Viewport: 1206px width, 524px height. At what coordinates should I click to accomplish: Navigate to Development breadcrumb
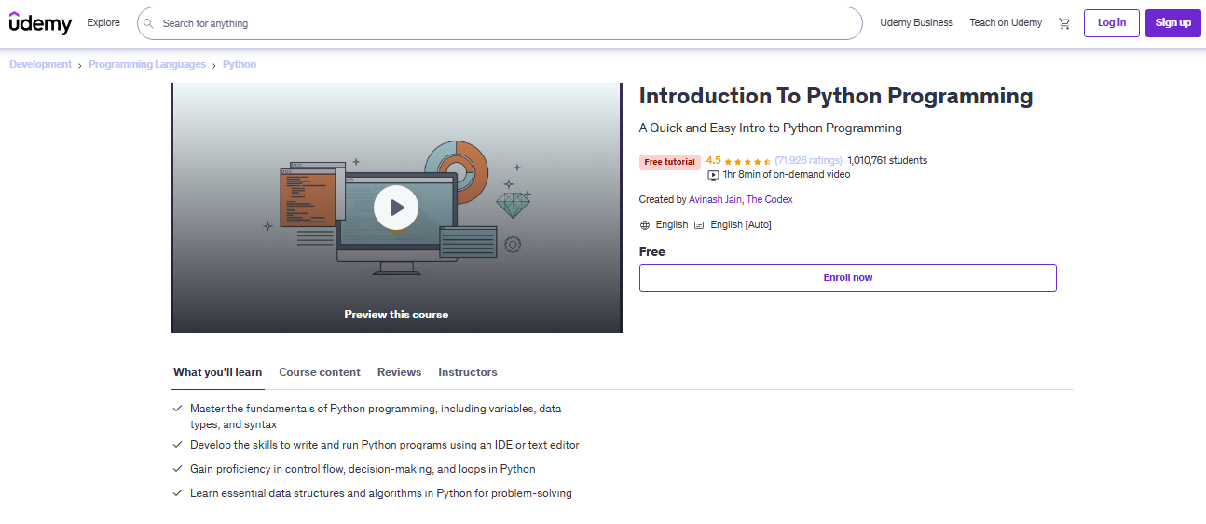coord(41,65)
